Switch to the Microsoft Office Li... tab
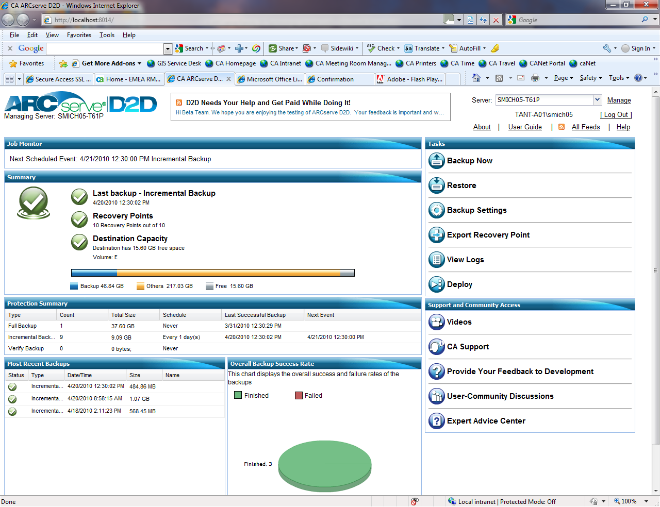The height and width of the screenshot is (507, 660). (270, 79)
